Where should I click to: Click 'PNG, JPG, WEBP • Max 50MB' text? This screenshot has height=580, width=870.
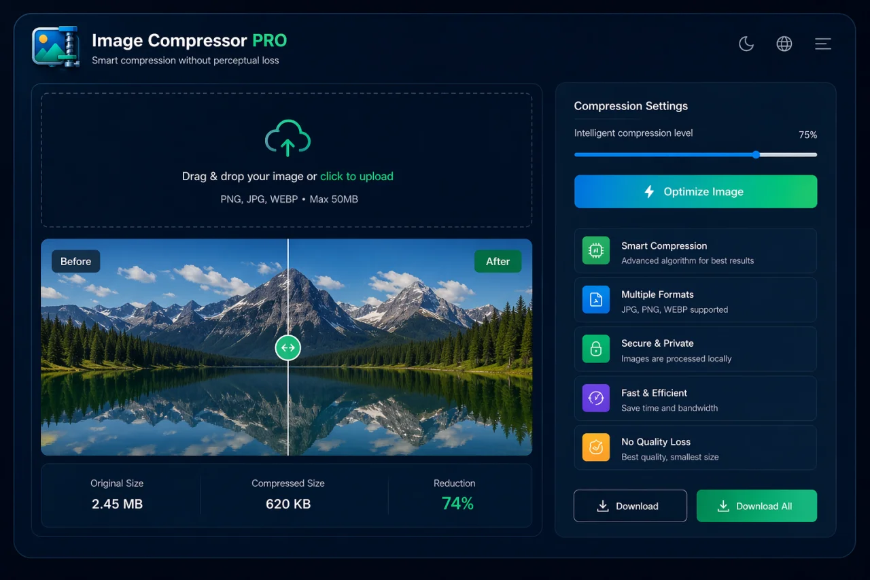pyautogui.click(x=289, y=199)
